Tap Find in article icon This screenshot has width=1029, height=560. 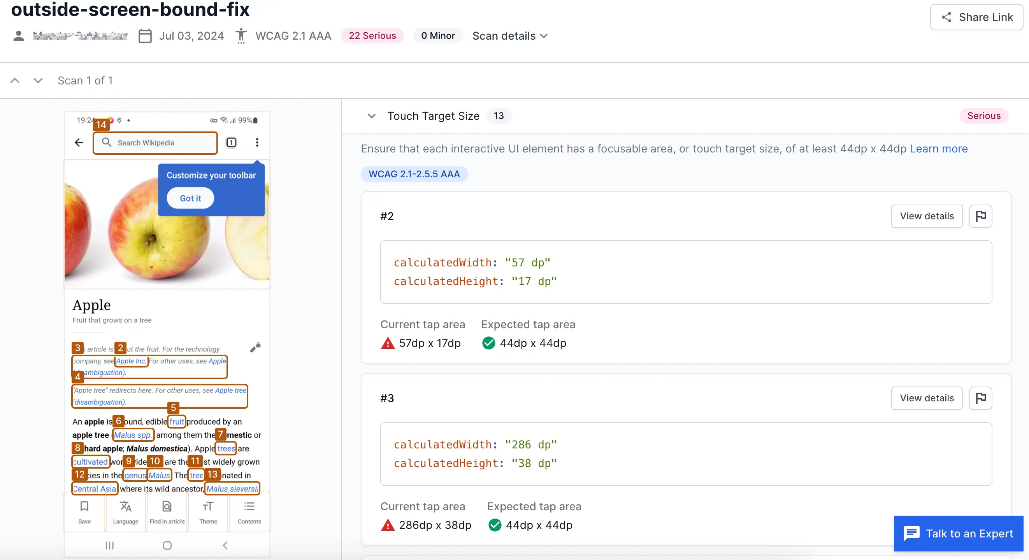coord(167,506)
